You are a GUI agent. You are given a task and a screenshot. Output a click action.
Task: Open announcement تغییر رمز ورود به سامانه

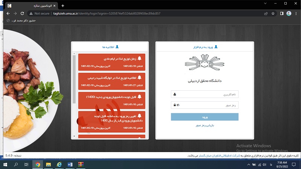pos(112,122)
